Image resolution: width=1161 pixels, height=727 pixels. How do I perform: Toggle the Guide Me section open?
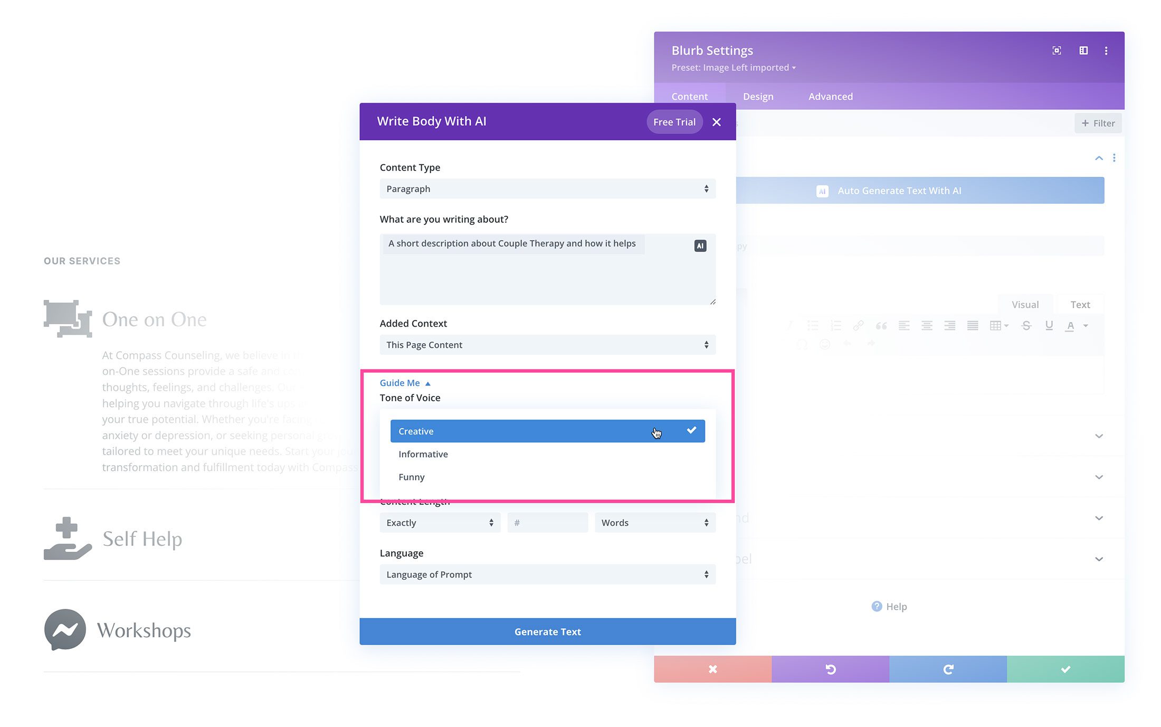click(405, 383)
